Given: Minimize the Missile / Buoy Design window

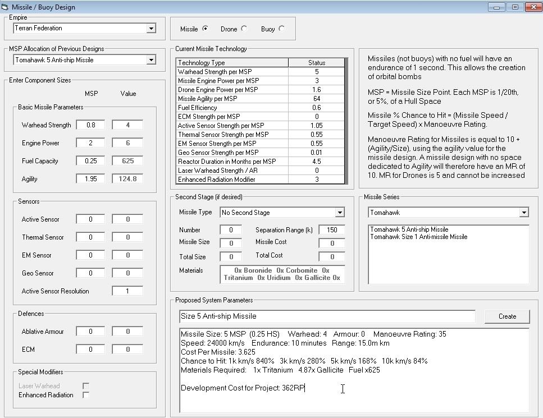Looking at the screenshot, I should click(x=496, y=7).
